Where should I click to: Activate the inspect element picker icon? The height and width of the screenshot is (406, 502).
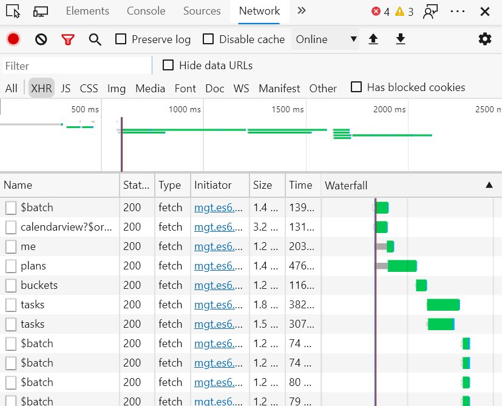13,11
